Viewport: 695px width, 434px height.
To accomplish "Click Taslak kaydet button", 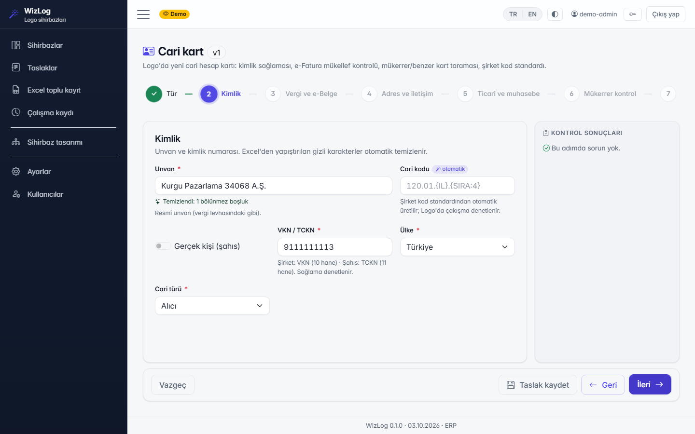I will pyautogui.click(x=538, y=385).
